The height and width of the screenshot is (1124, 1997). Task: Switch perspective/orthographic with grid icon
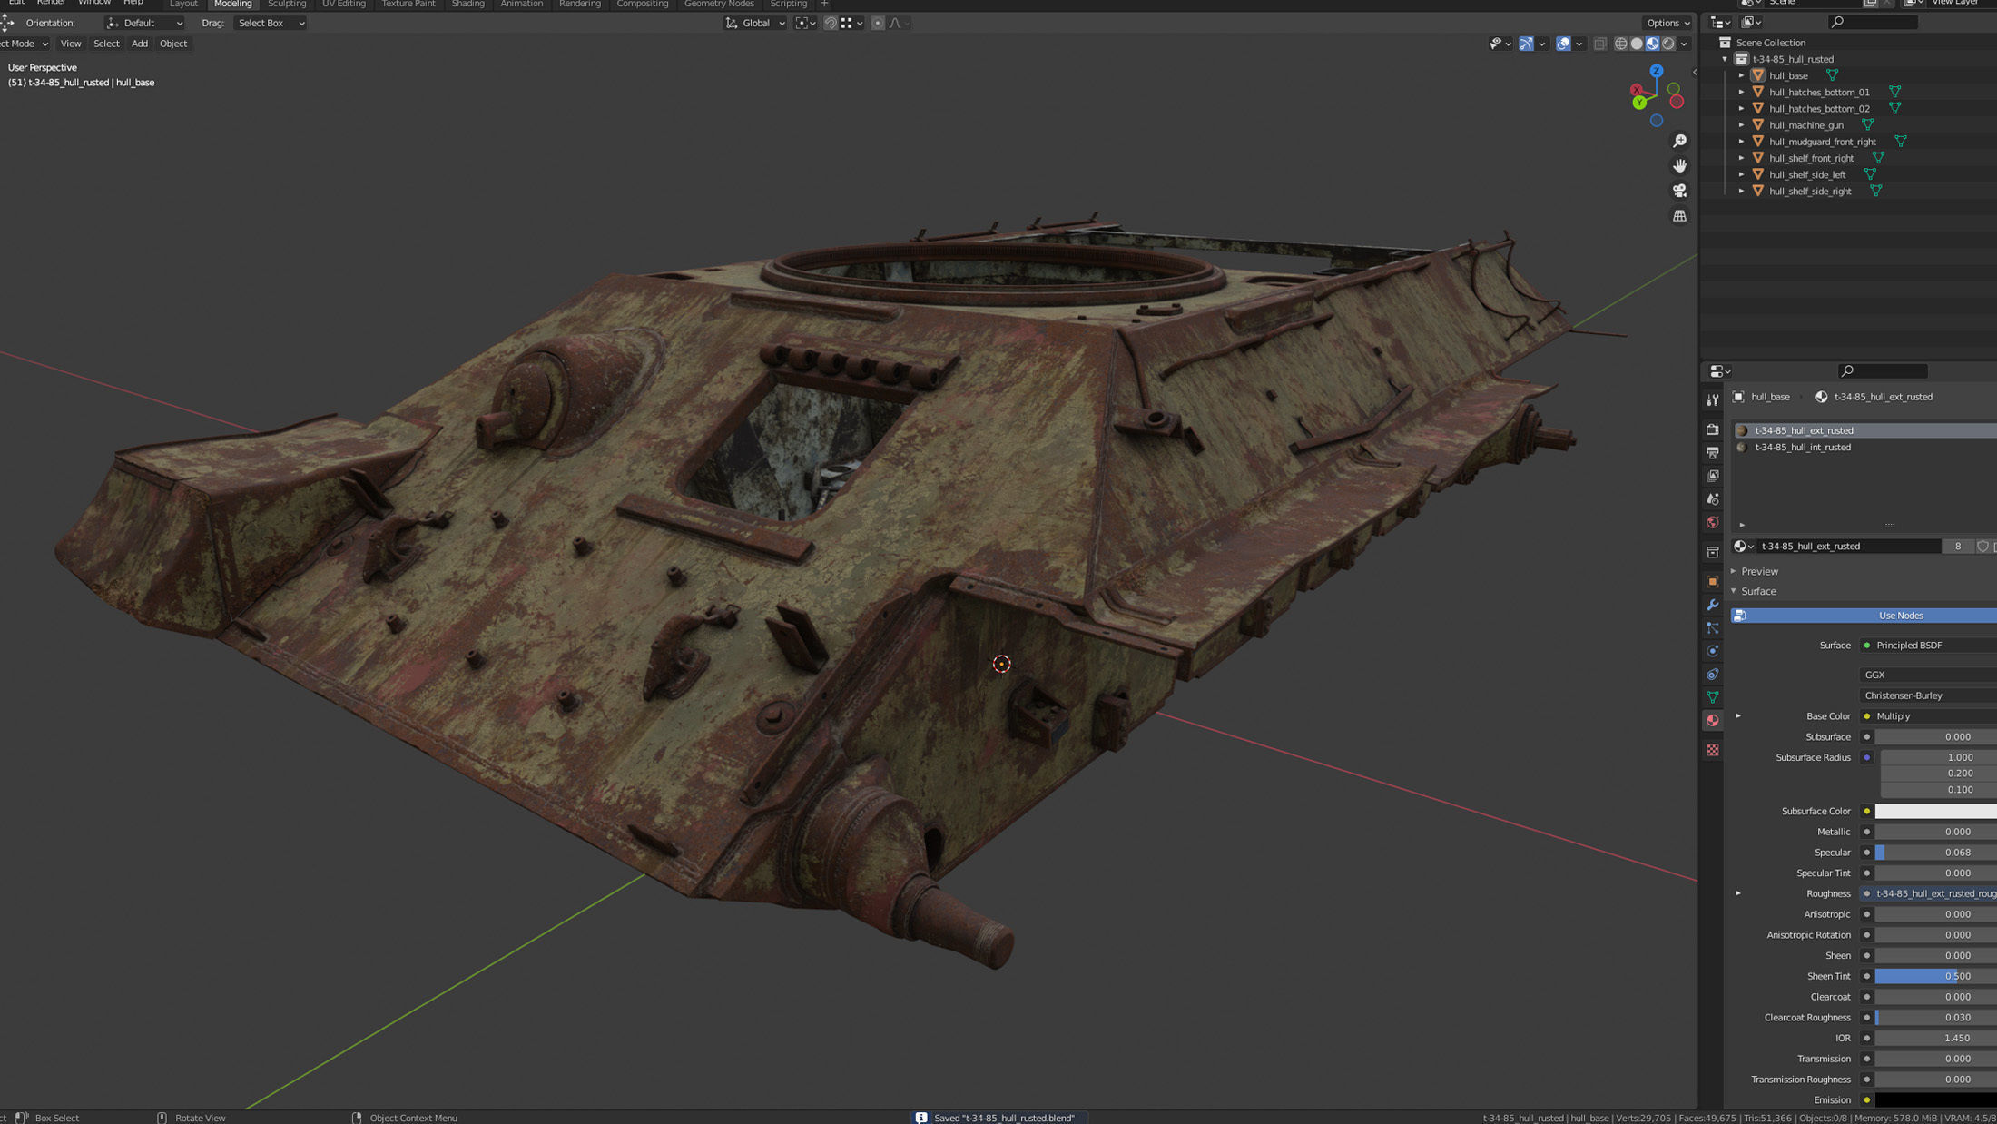[1679, 216]
